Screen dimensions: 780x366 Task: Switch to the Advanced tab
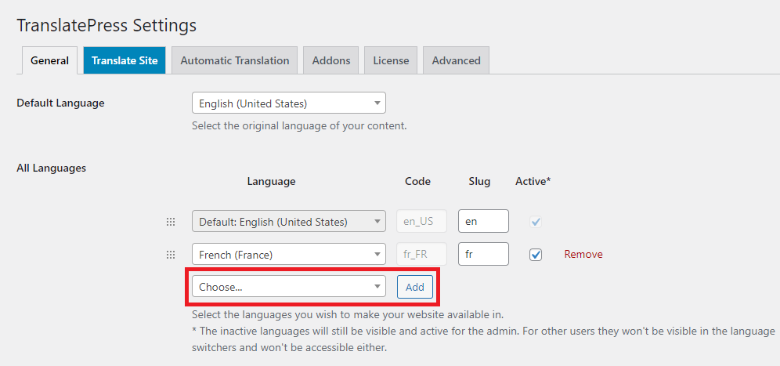coord(456,60)
